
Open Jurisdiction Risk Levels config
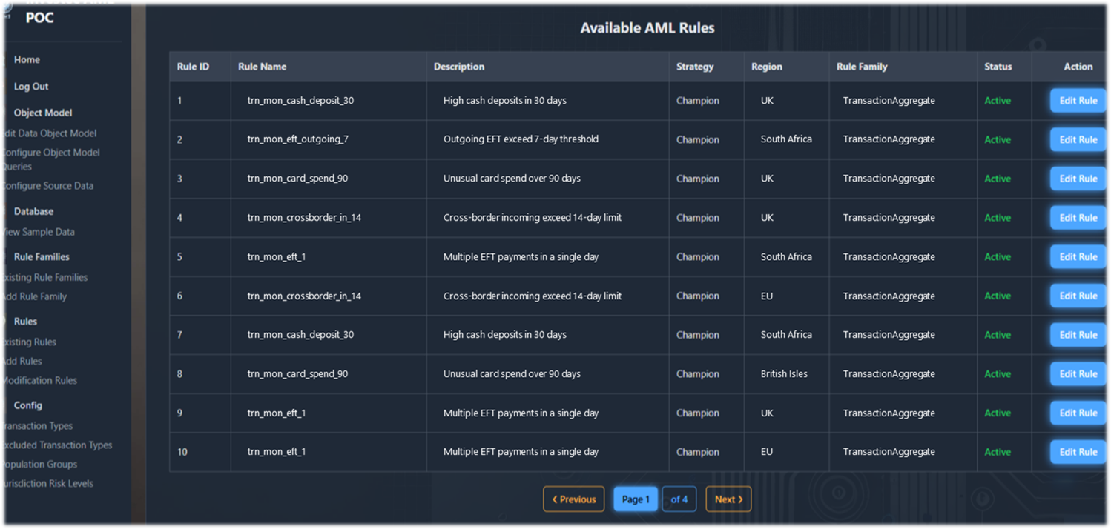point(47,483)
